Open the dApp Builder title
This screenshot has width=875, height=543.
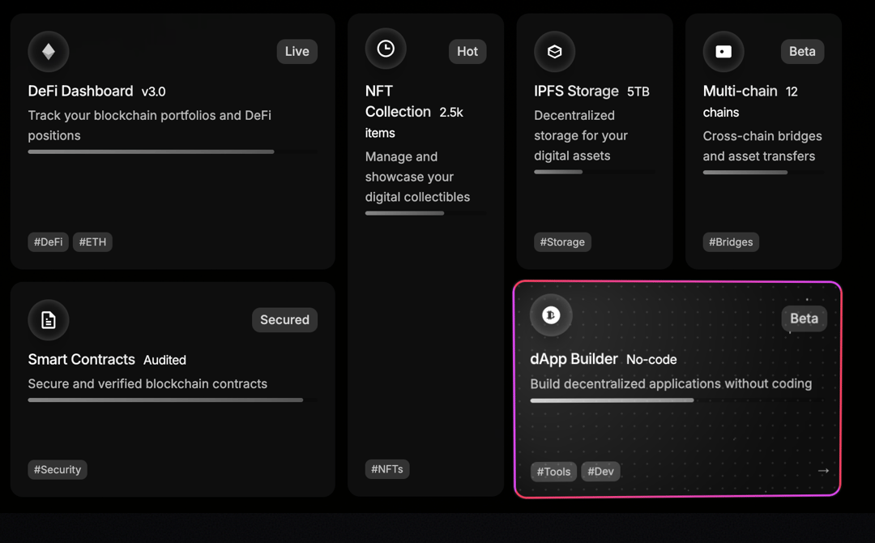pyautogui.click(x=574, y=359)
